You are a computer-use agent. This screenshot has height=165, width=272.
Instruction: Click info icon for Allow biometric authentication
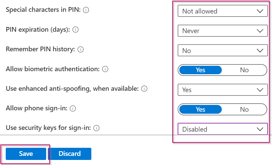tap(105, 69)
